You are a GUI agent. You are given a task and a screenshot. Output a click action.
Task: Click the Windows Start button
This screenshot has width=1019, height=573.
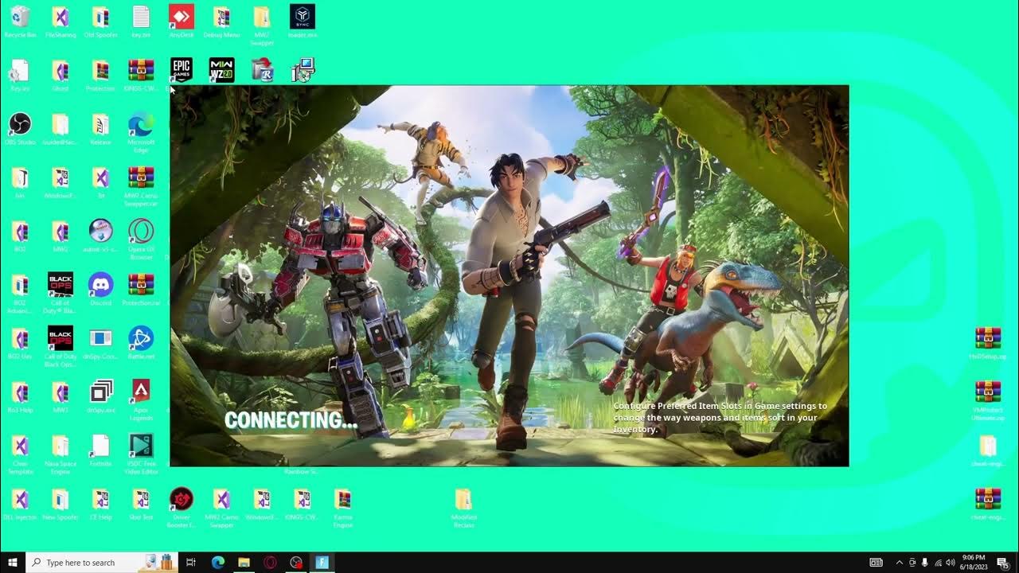click(x=13, y=562)
